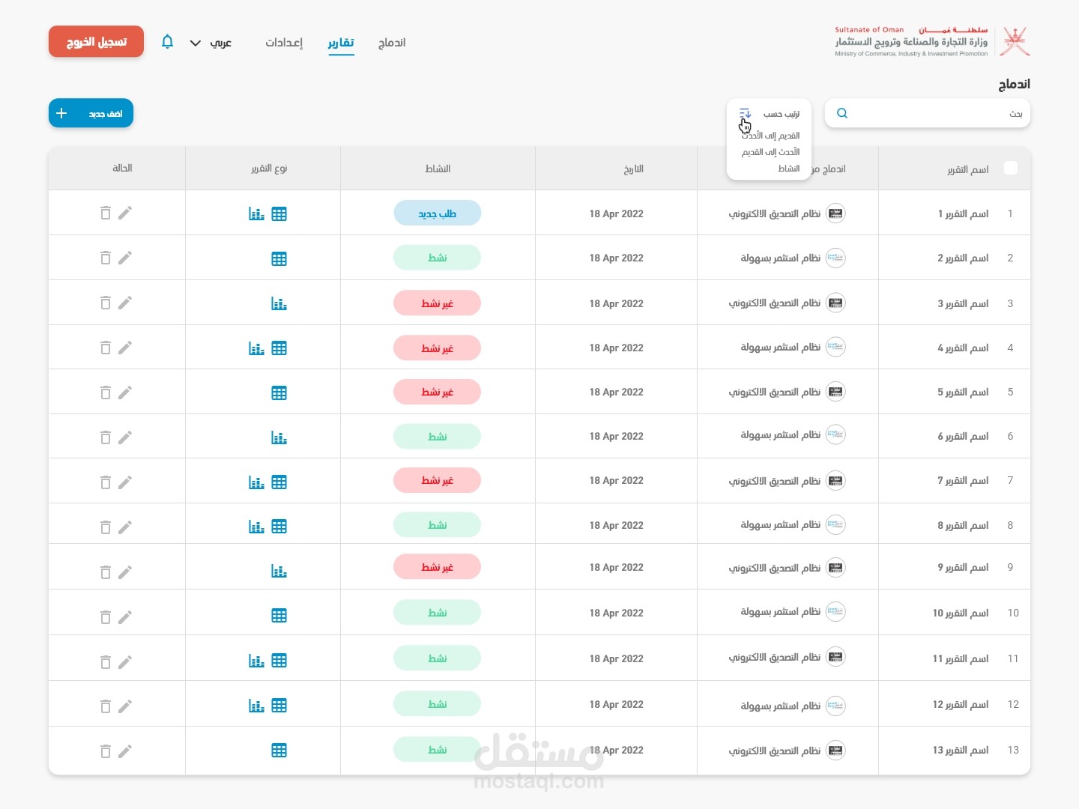
Task: Open chart icon in report 12 row
Action: (x=257, y=706)
